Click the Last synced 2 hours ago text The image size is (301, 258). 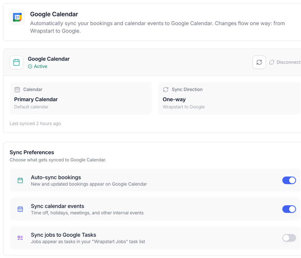[x=35, y=124]
